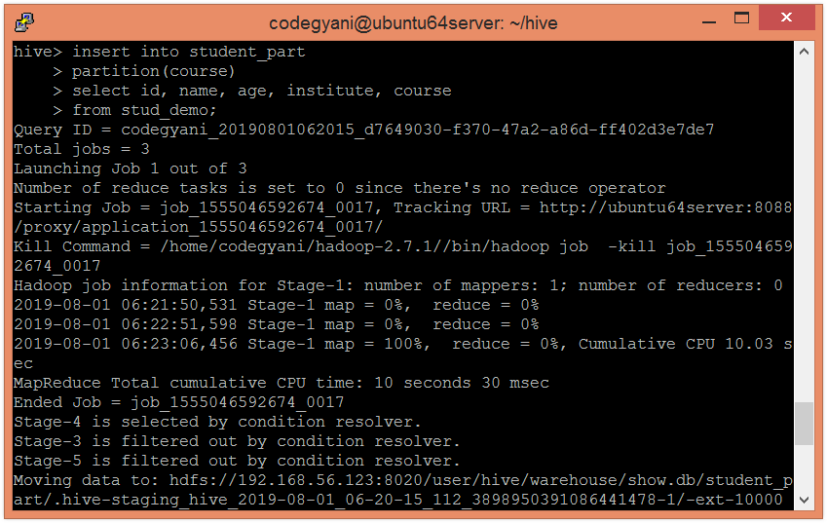This screenshot has width=827, height=523.
Task: Minimize the PuTTY terminal window
Action: 702,20
